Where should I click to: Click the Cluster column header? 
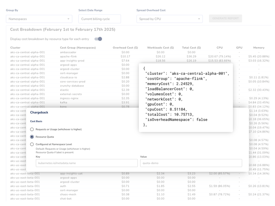(15, 48)
